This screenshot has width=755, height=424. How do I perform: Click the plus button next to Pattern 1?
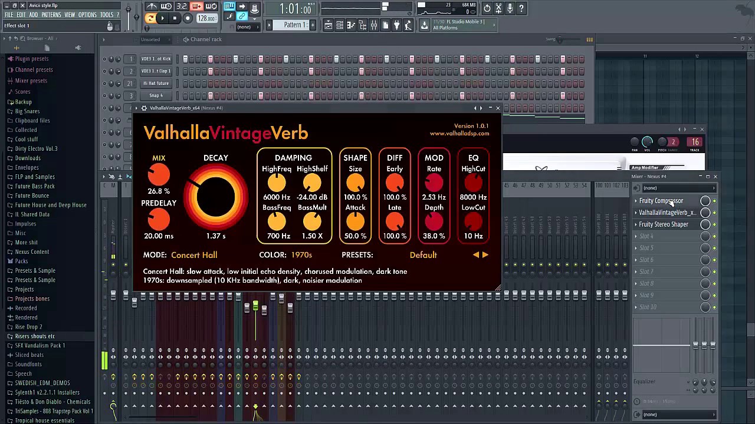[x=313, y=25]
